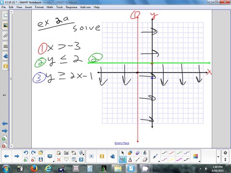Show the Screen Shade
The image size is (231, 173).
(x=66, y=160)
